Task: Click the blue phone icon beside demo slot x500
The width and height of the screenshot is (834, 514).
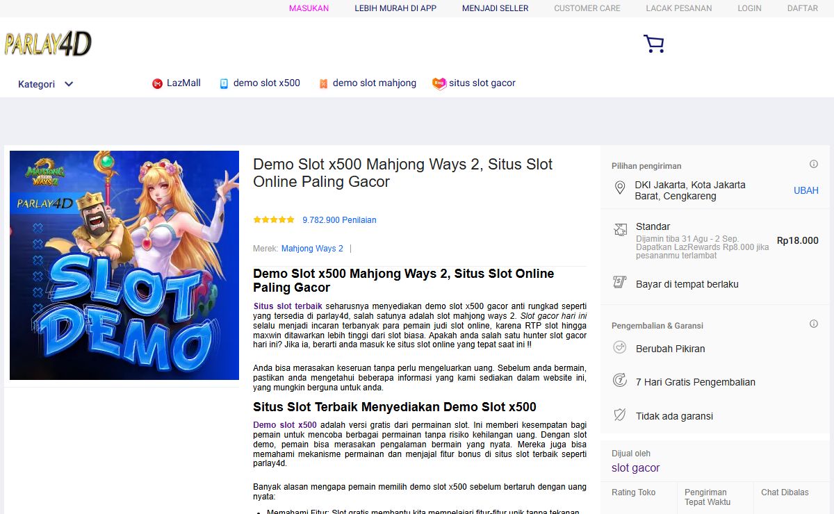Action: tap(224, 83)
